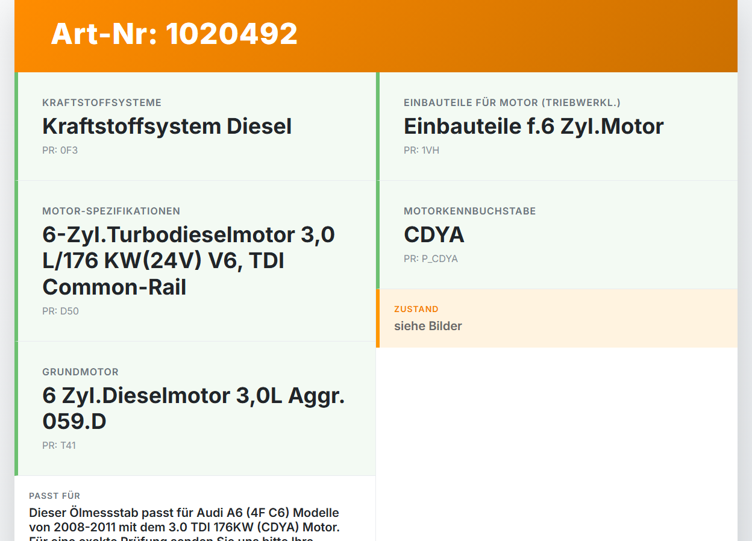This screenshot has height=541, width=752.
Task: Click the PR: P_CDYA code
Action: tap(431, 259)
